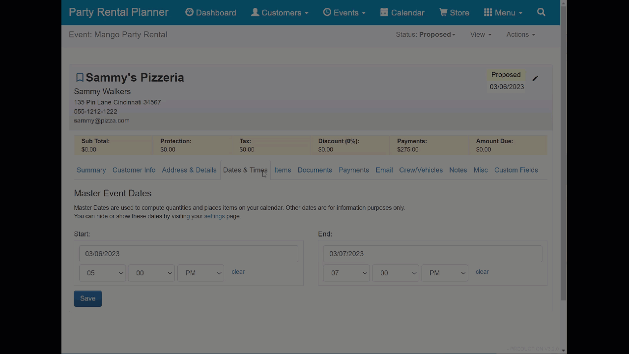This screenshot has height=354, width=629.
Task: Change the Status: Proposed dropdown
Action: coord(426,34)
